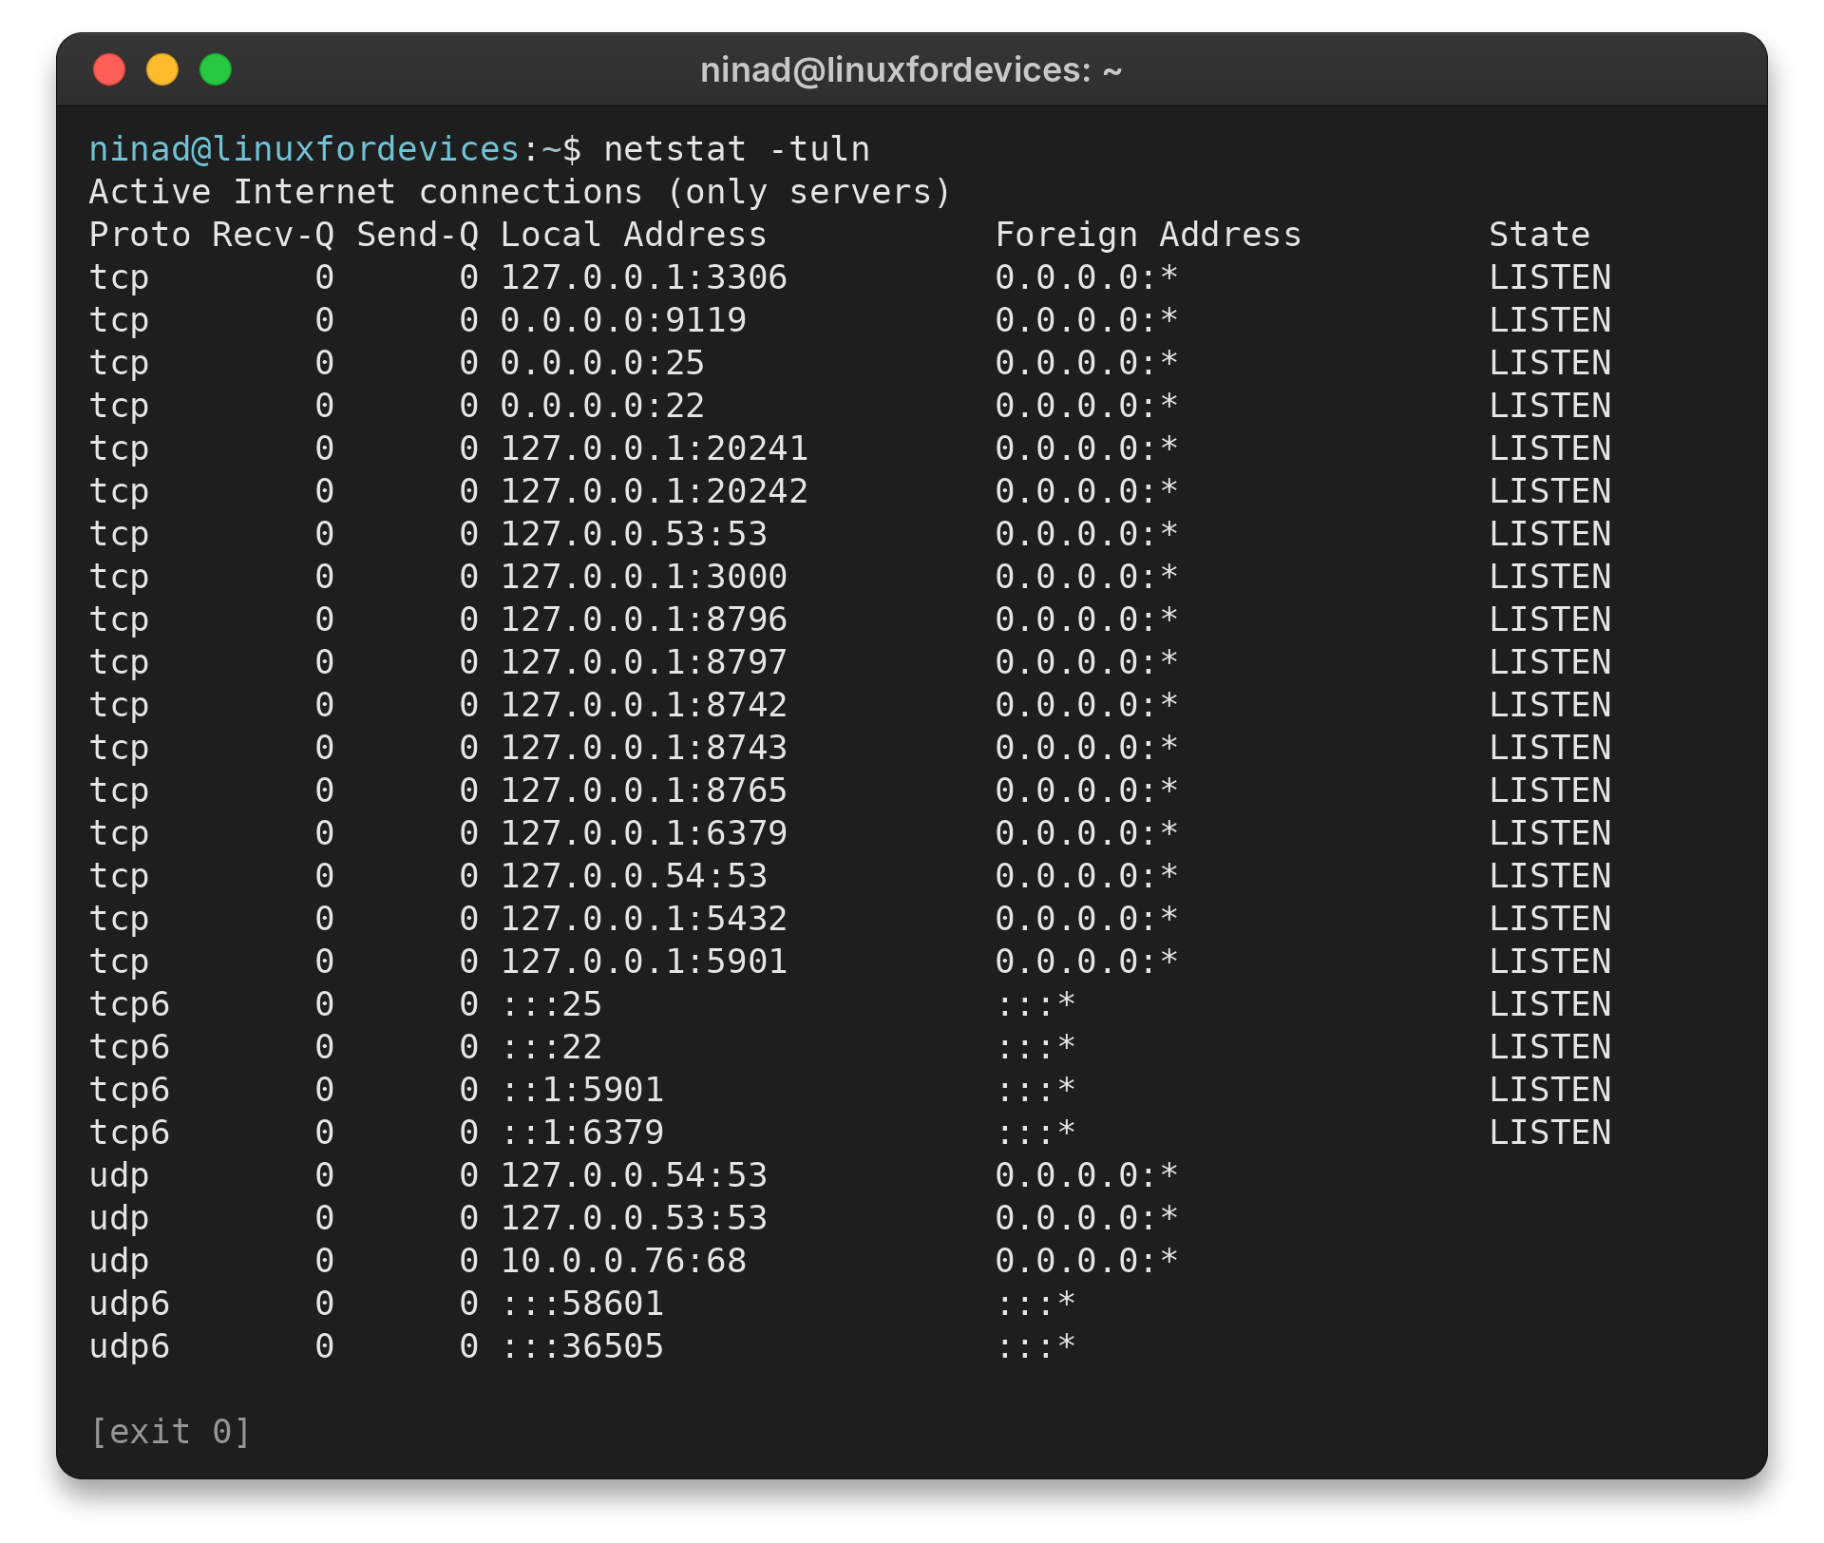Click local address 127.0.0.1:3306
The width and height of the screenshot is (1824, 1543).
644,277
